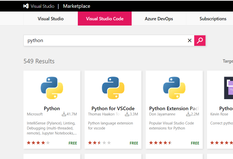Click the Marketplace header link

pos(77,6)
